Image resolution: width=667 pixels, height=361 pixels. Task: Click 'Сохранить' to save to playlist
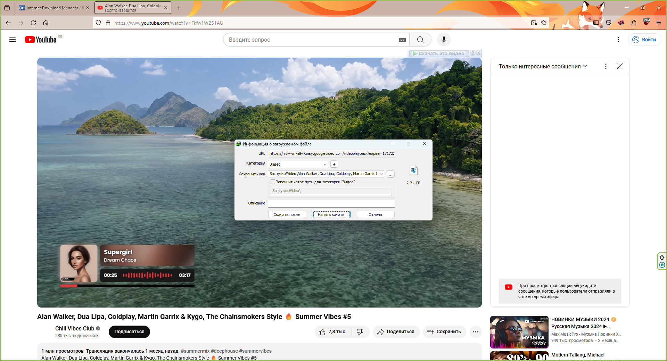[444, 332]
